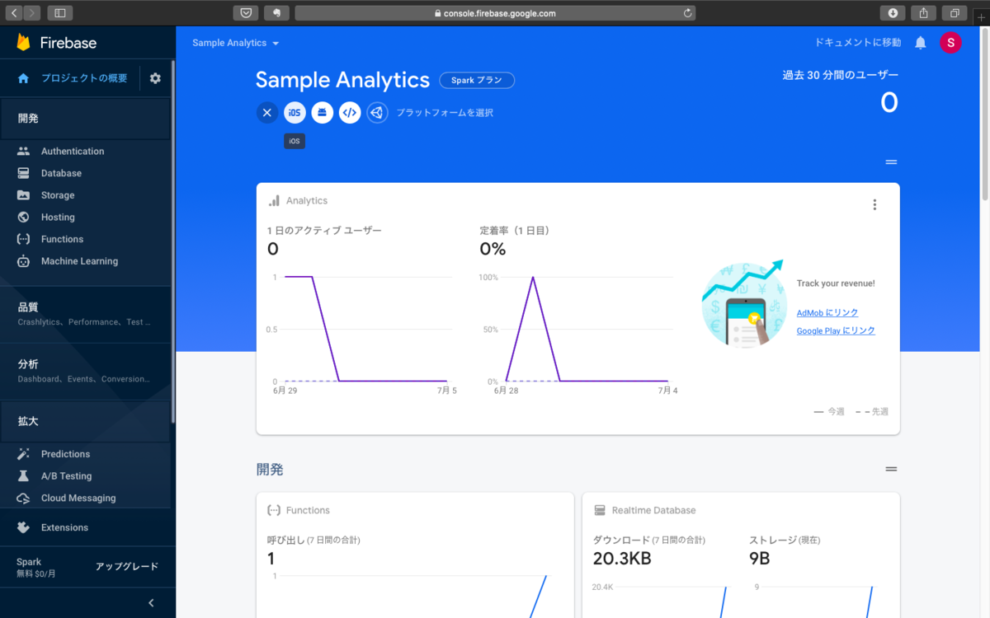This screenshot has height=618, width=990.
Task: Open new Safari tab with plus
Action: 980,16
